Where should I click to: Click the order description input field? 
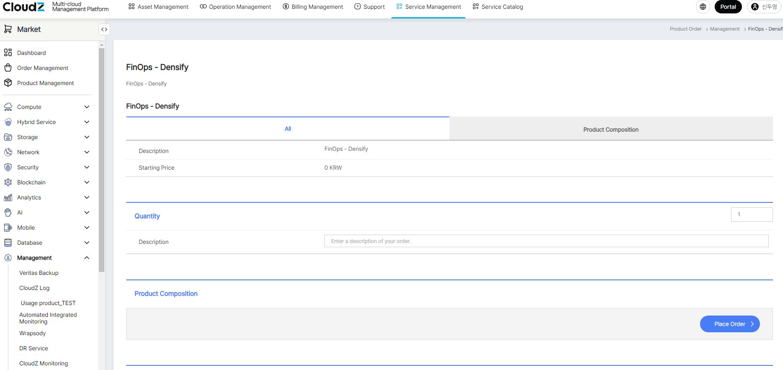point(546,241)
